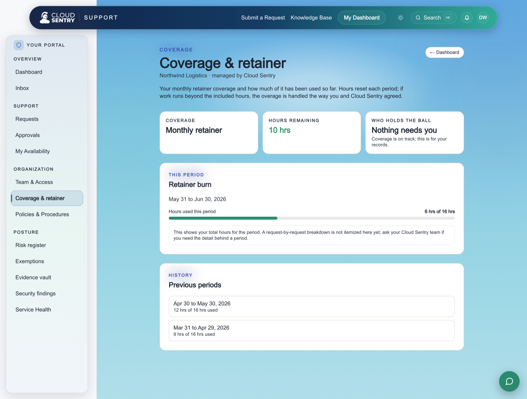This screenshot has height=399, width=527.
Task: Open Approvals page
Action: pyautogui.click(x=47, y=135)
